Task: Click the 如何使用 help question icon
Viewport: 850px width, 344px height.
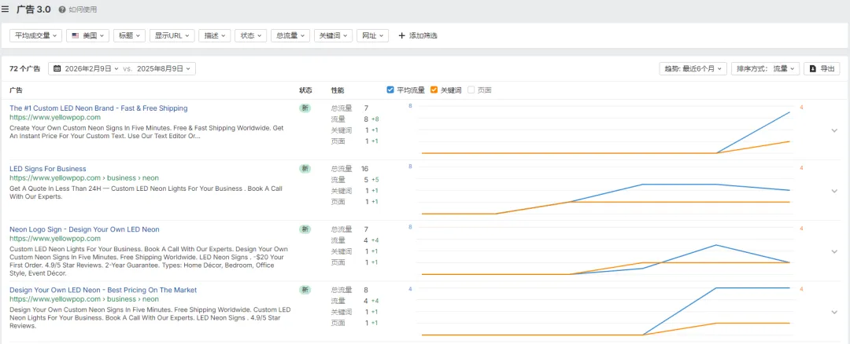Action: (62, 10)
